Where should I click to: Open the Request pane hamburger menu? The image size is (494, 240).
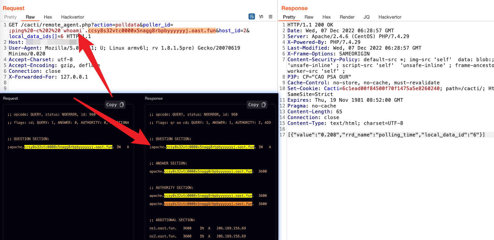click(x=270, y=17)
